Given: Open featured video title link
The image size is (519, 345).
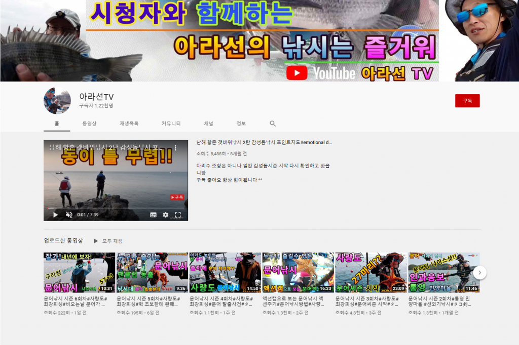Looking at the screenshot, I should click(x=264, y=143).
